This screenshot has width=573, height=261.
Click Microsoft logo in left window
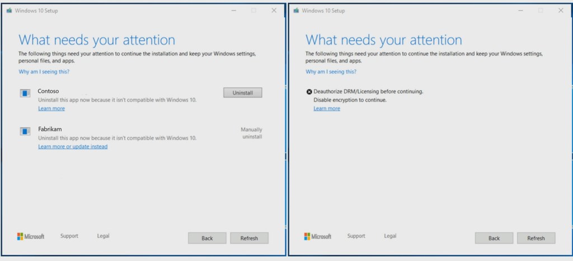31,236
